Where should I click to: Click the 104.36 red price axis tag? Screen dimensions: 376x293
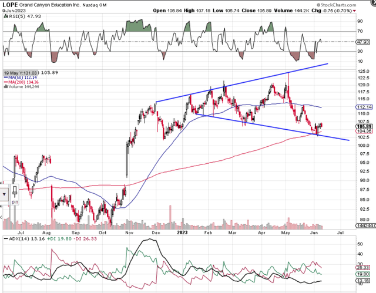click(364, 131)
